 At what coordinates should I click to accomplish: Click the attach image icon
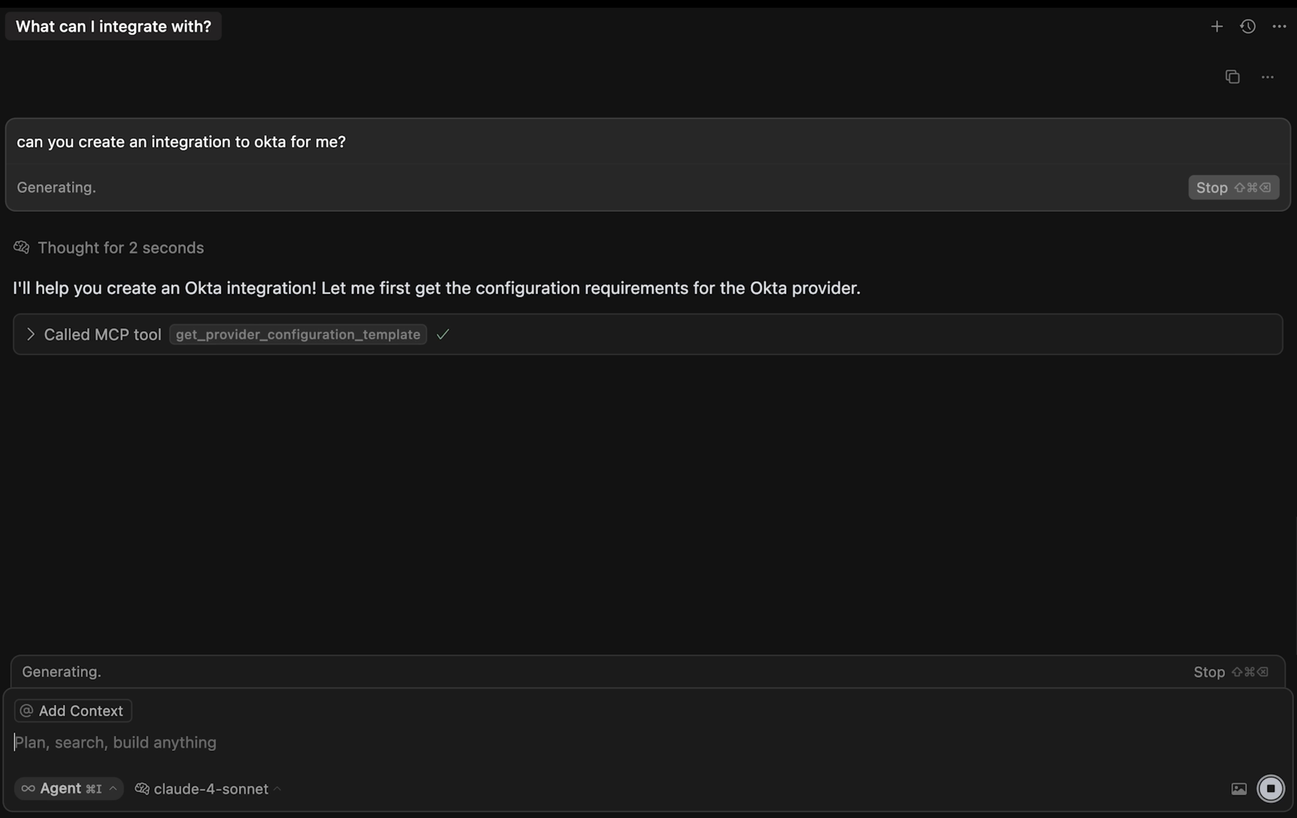point(1238,789)
